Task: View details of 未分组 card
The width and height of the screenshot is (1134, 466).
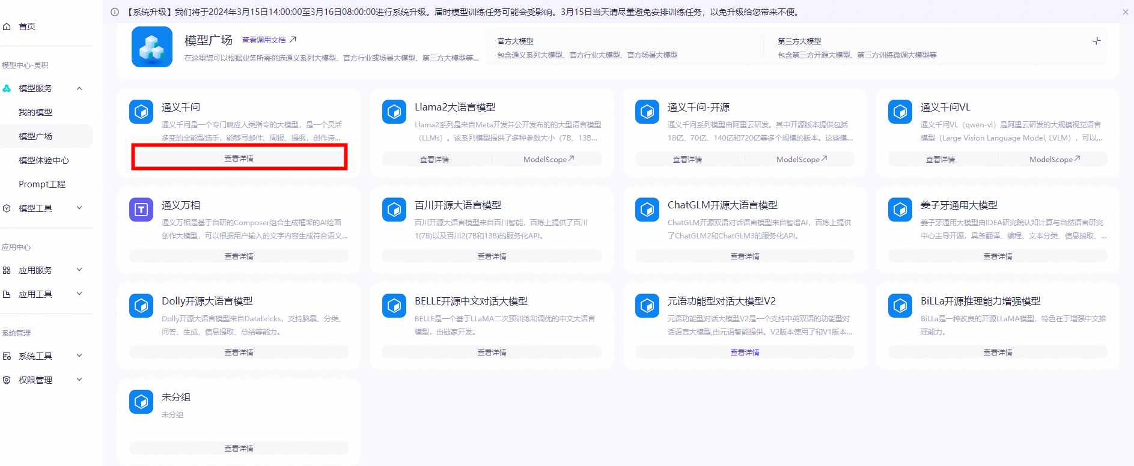Action: click(x=239, y=449)
